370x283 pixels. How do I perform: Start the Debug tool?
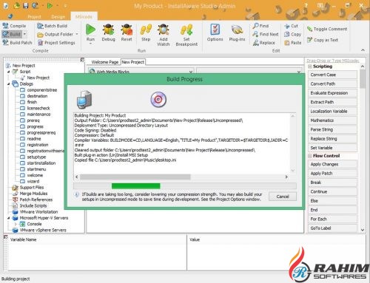108,33
